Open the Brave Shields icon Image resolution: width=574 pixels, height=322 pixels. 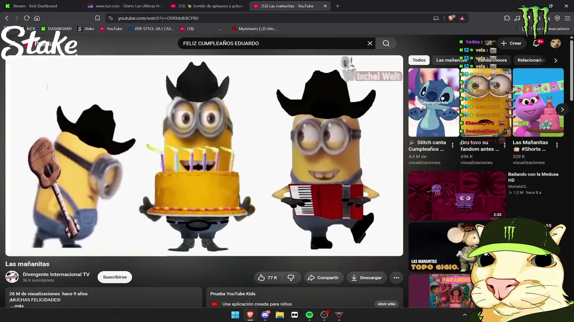click(451, 18)
